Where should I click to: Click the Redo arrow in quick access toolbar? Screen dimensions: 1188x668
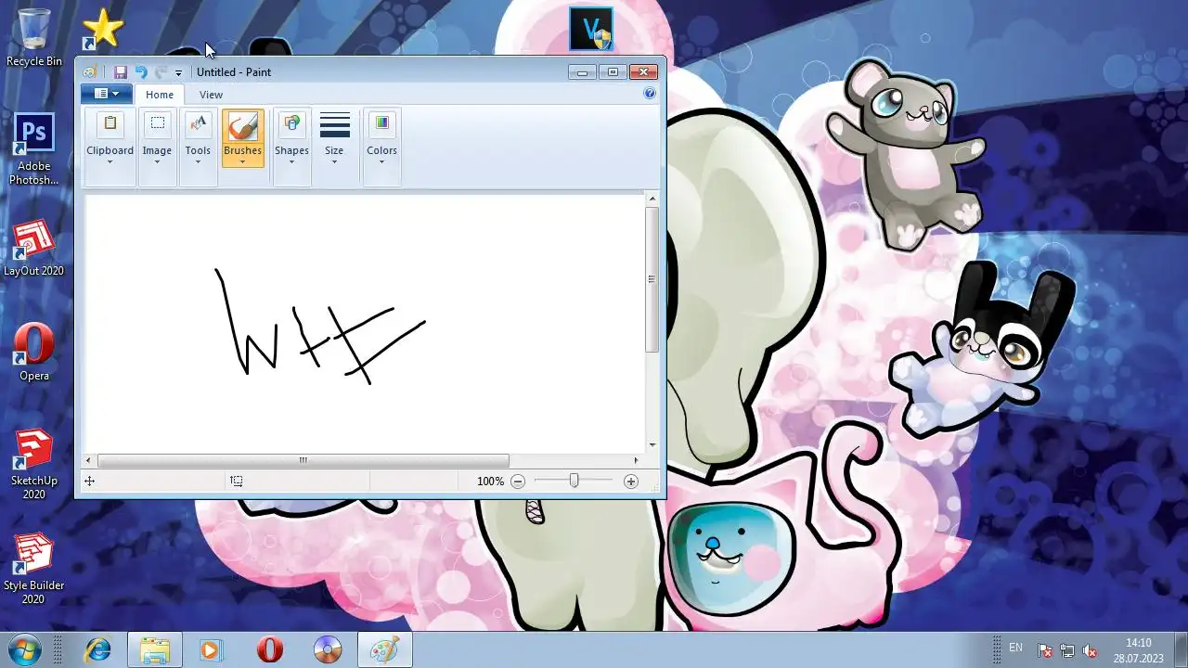[161, 72]
